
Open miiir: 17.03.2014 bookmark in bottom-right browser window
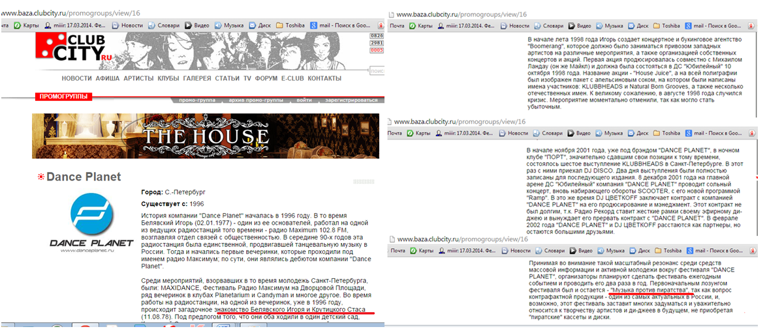click(x=469, y=250)
